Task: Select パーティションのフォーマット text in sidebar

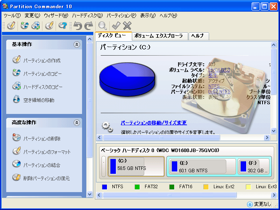Action: click(47, 152)
